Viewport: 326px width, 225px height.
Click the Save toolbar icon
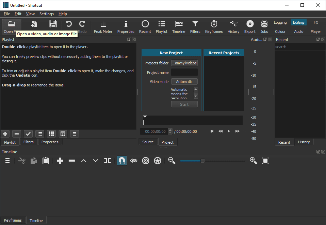pyautogui.click(x=53, y=24)
